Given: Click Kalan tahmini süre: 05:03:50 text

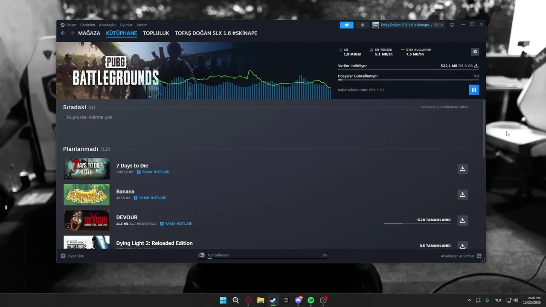Looking at the screenshot, I should tap(361, 90).
